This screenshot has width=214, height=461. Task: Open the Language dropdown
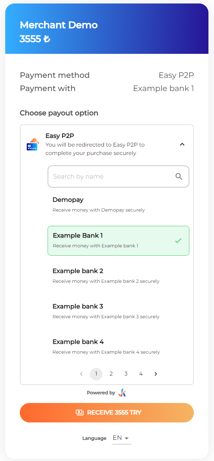tap(121, 438)
